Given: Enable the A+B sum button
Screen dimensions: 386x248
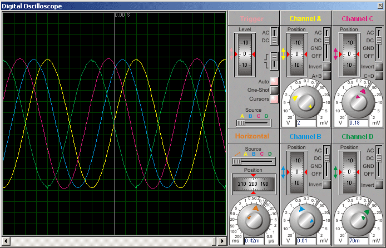Looking at the screenshot, I should [x=326, y=76].
